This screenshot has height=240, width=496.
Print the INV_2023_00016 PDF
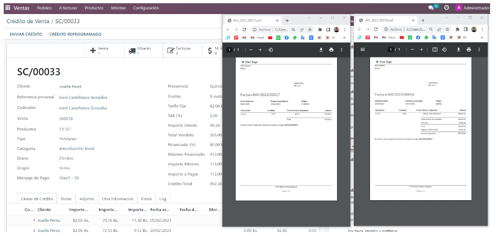[x=469, y=49]
